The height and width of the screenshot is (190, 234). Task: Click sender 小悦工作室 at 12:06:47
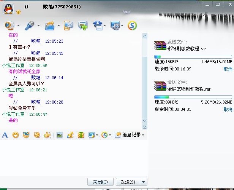13,114
